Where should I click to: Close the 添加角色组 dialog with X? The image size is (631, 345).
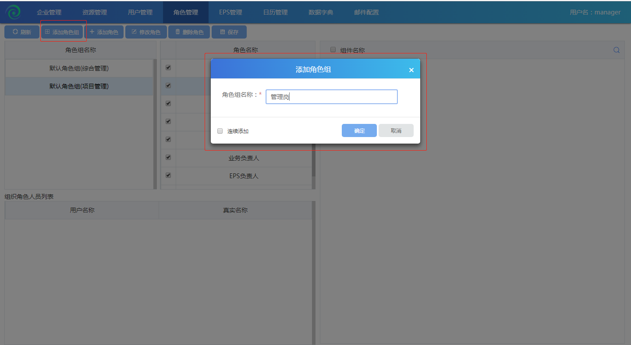tap(411, 70)
